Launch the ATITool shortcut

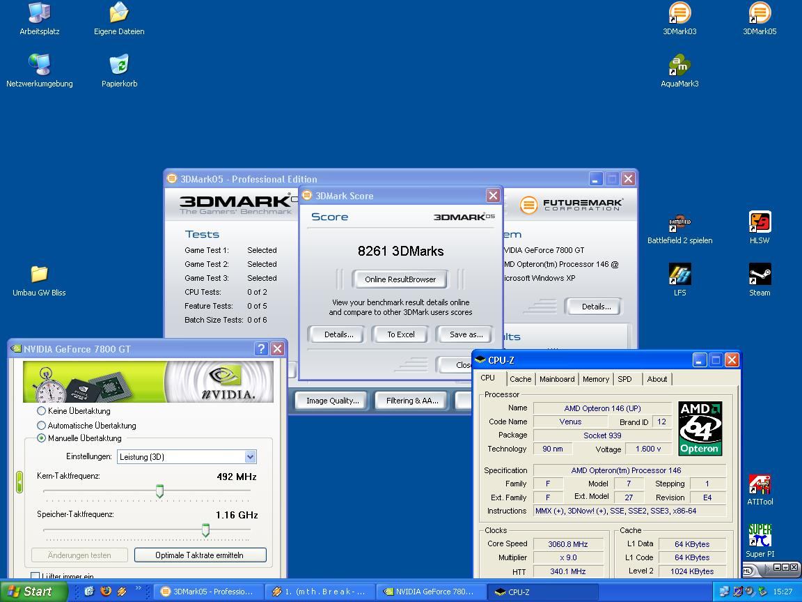point(760,491)
